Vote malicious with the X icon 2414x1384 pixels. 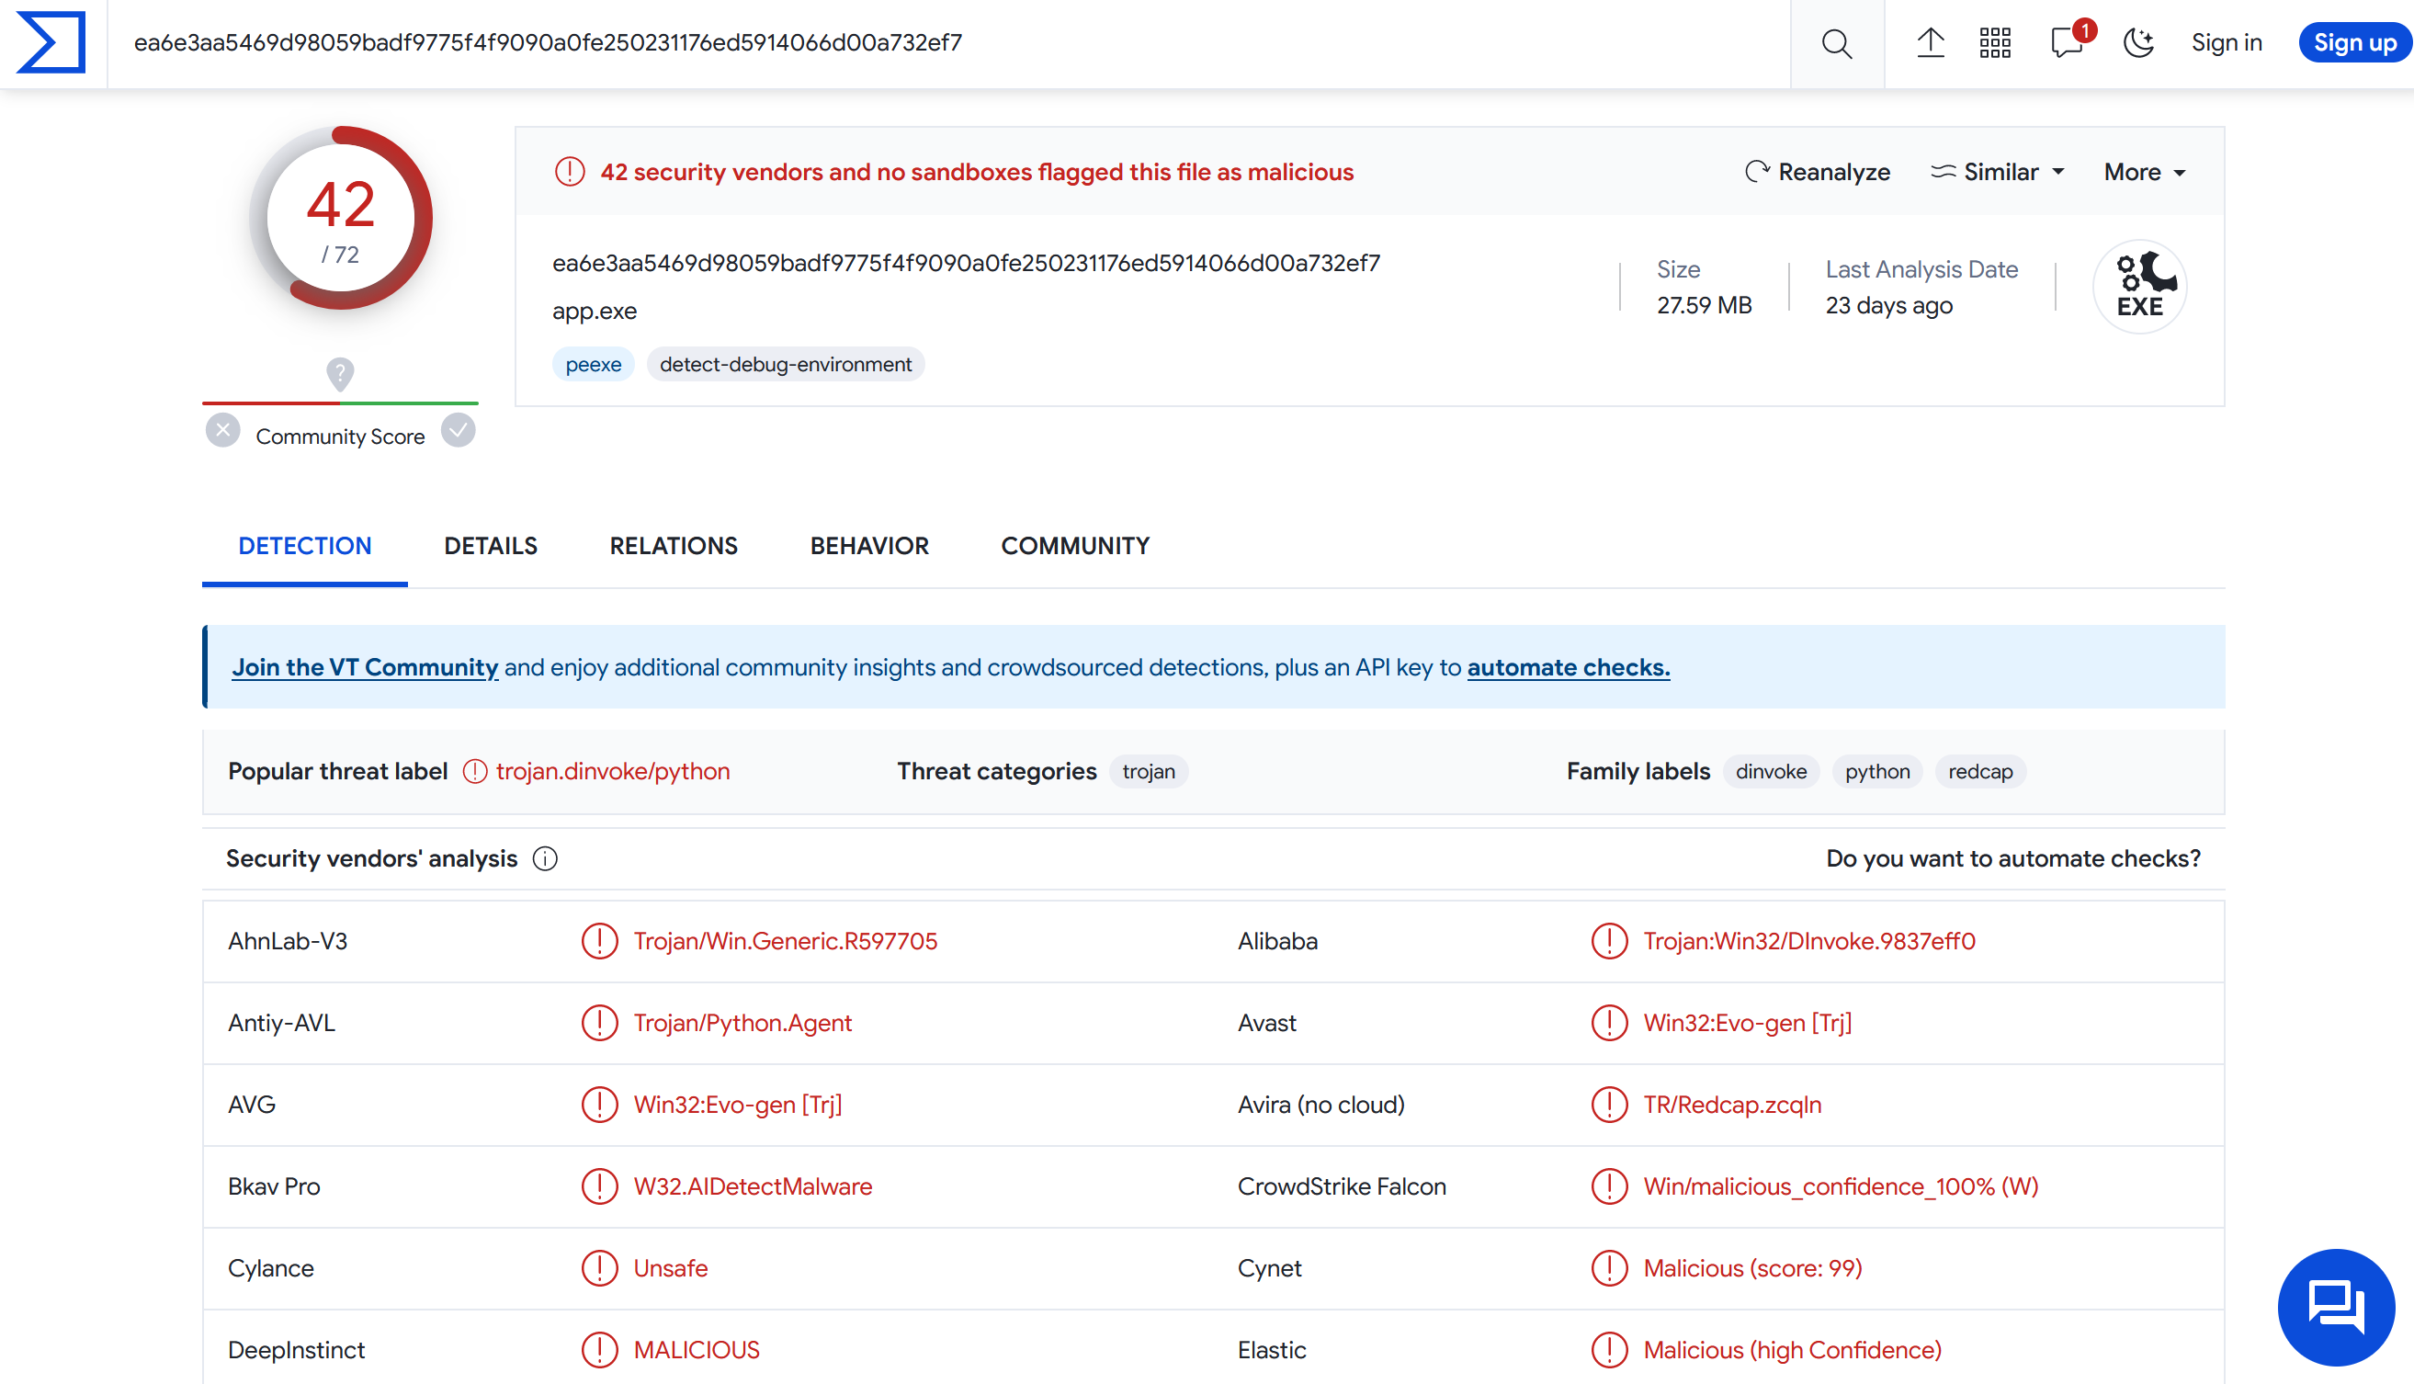pos(222,431)
